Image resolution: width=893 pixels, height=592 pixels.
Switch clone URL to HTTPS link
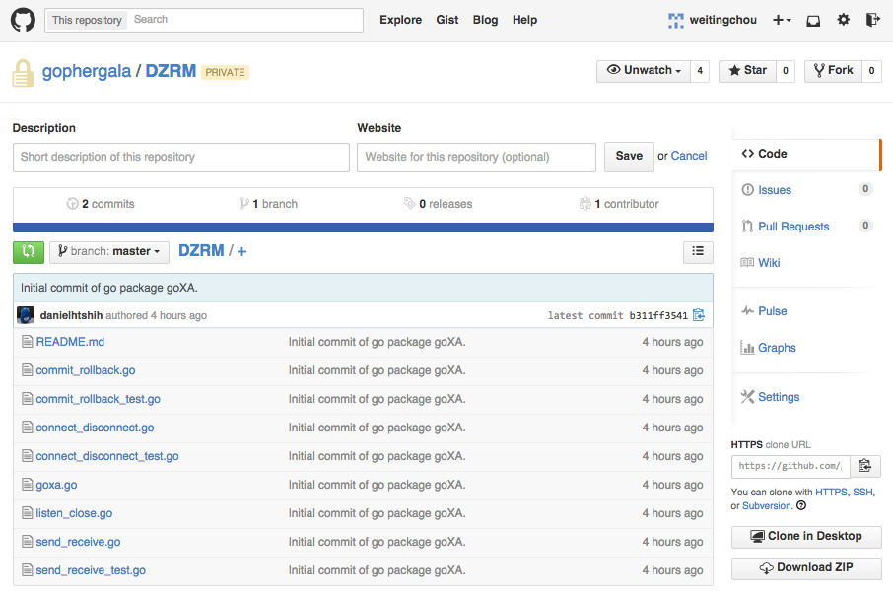[x=831, y=492]
